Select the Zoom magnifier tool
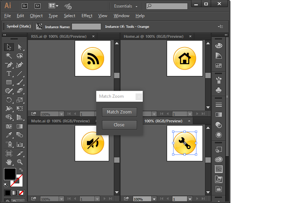 tap(20, 162)
